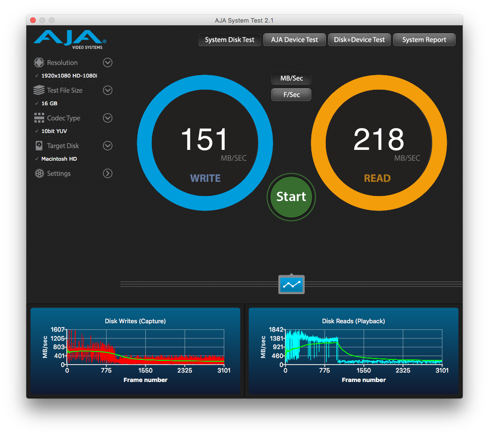Click the Codec Type film icon
Screen dimensions: 489x436
point(39,118)
